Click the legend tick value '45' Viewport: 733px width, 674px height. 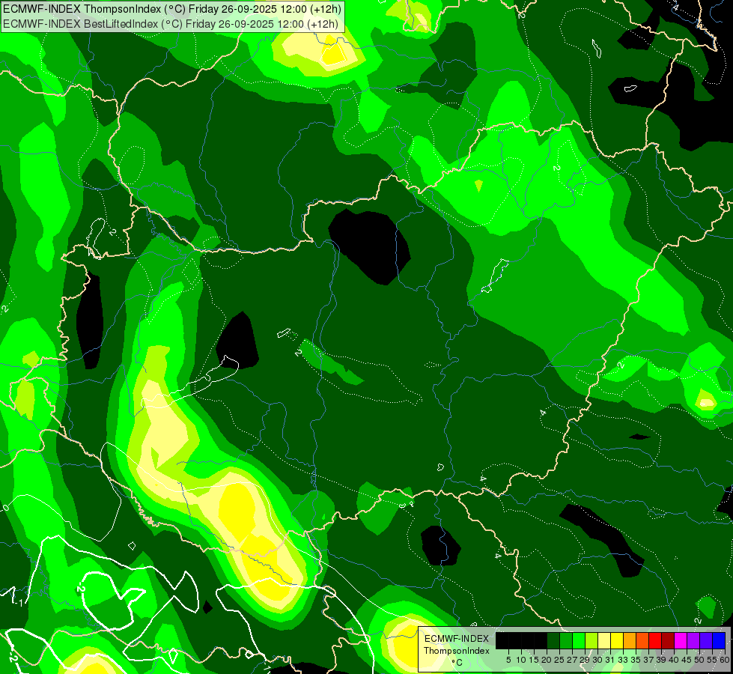tap(687, 660)
